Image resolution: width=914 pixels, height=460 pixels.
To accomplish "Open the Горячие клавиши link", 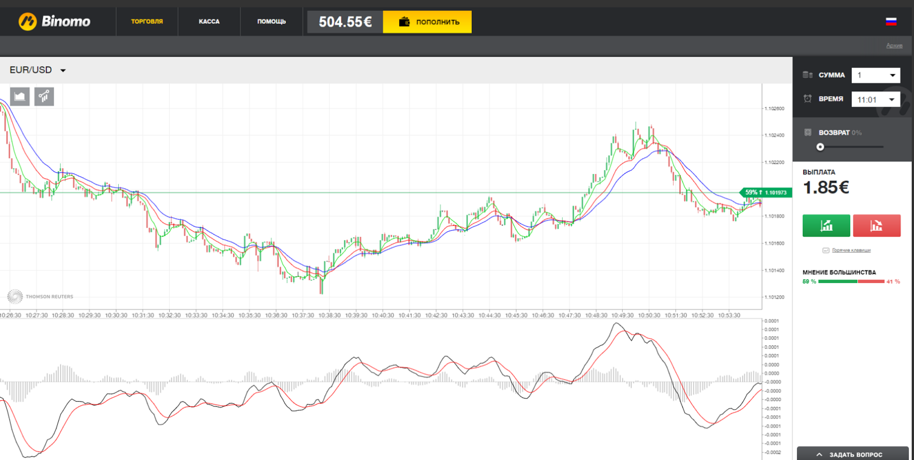I will (x=851, y=251).
